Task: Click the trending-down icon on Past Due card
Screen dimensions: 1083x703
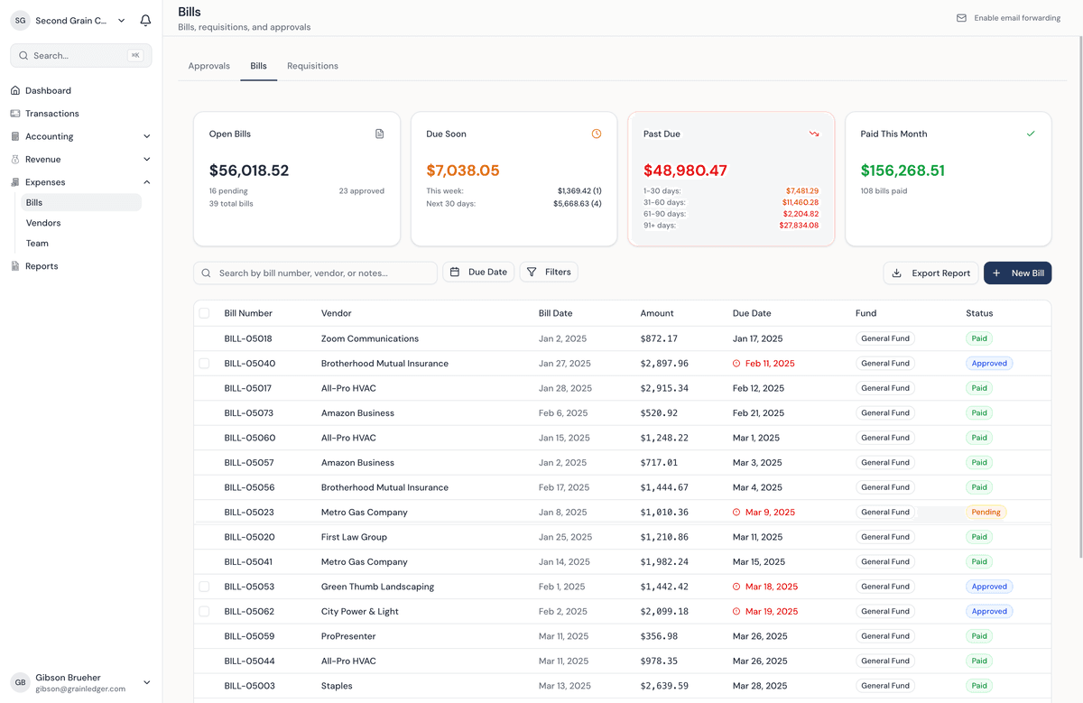Action: 814,134
